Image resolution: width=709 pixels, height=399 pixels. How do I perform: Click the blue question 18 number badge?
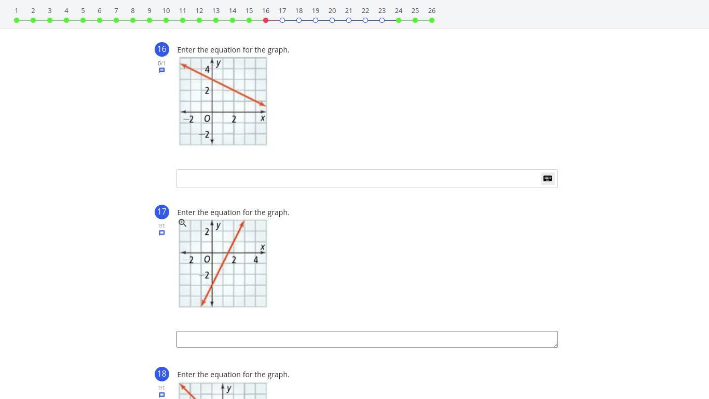pyautogui.click(x=162, y=374)
